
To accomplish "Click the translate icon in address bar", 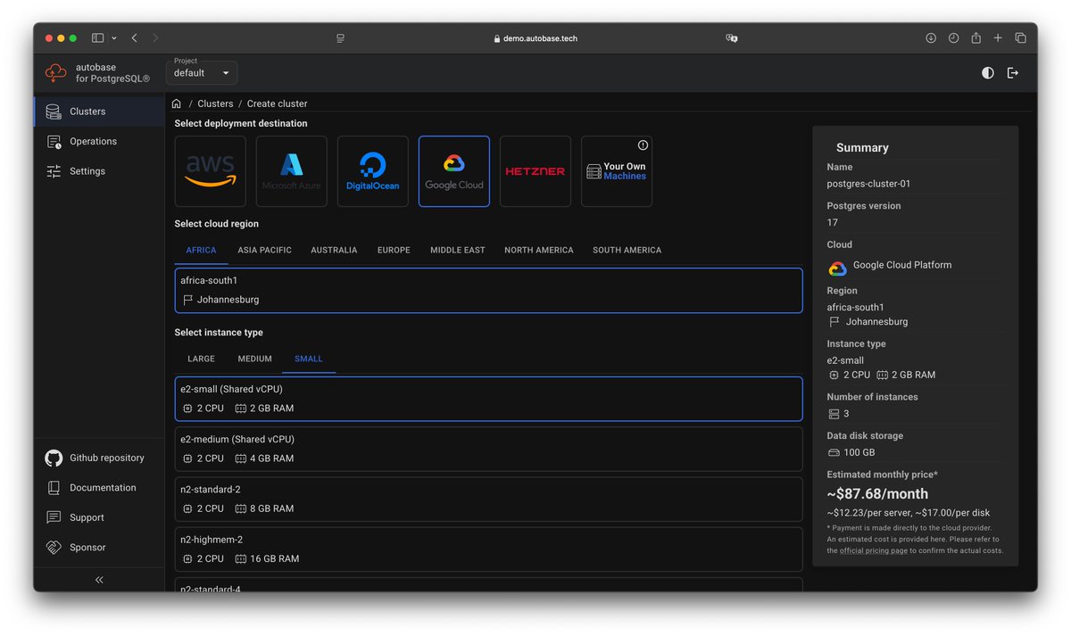I will click(732, 38).
